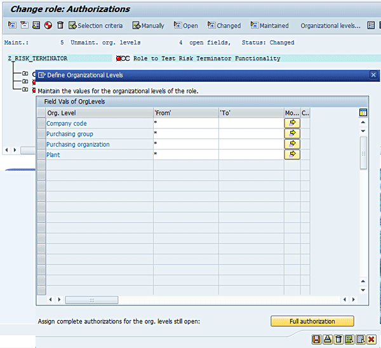381x348 pixels.
Task: Click the From field for Plant
Action: [x=186, y=154]
